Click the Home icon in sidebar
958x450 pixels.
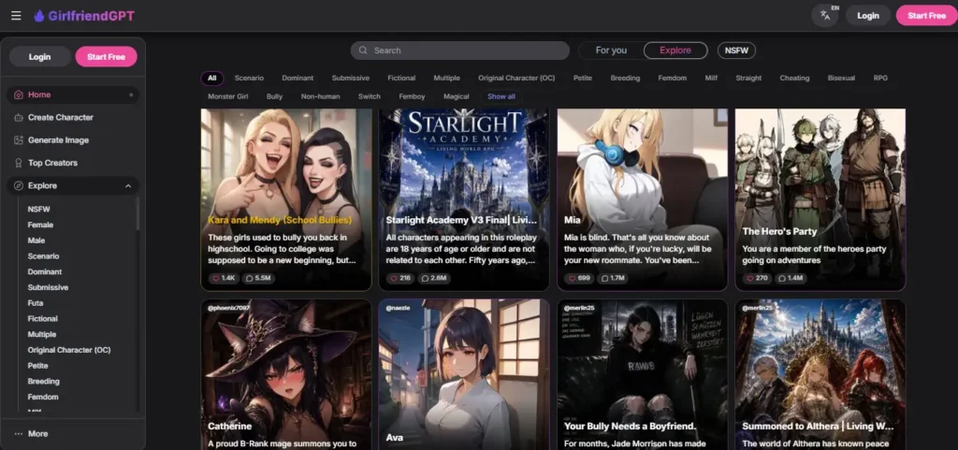19,94
